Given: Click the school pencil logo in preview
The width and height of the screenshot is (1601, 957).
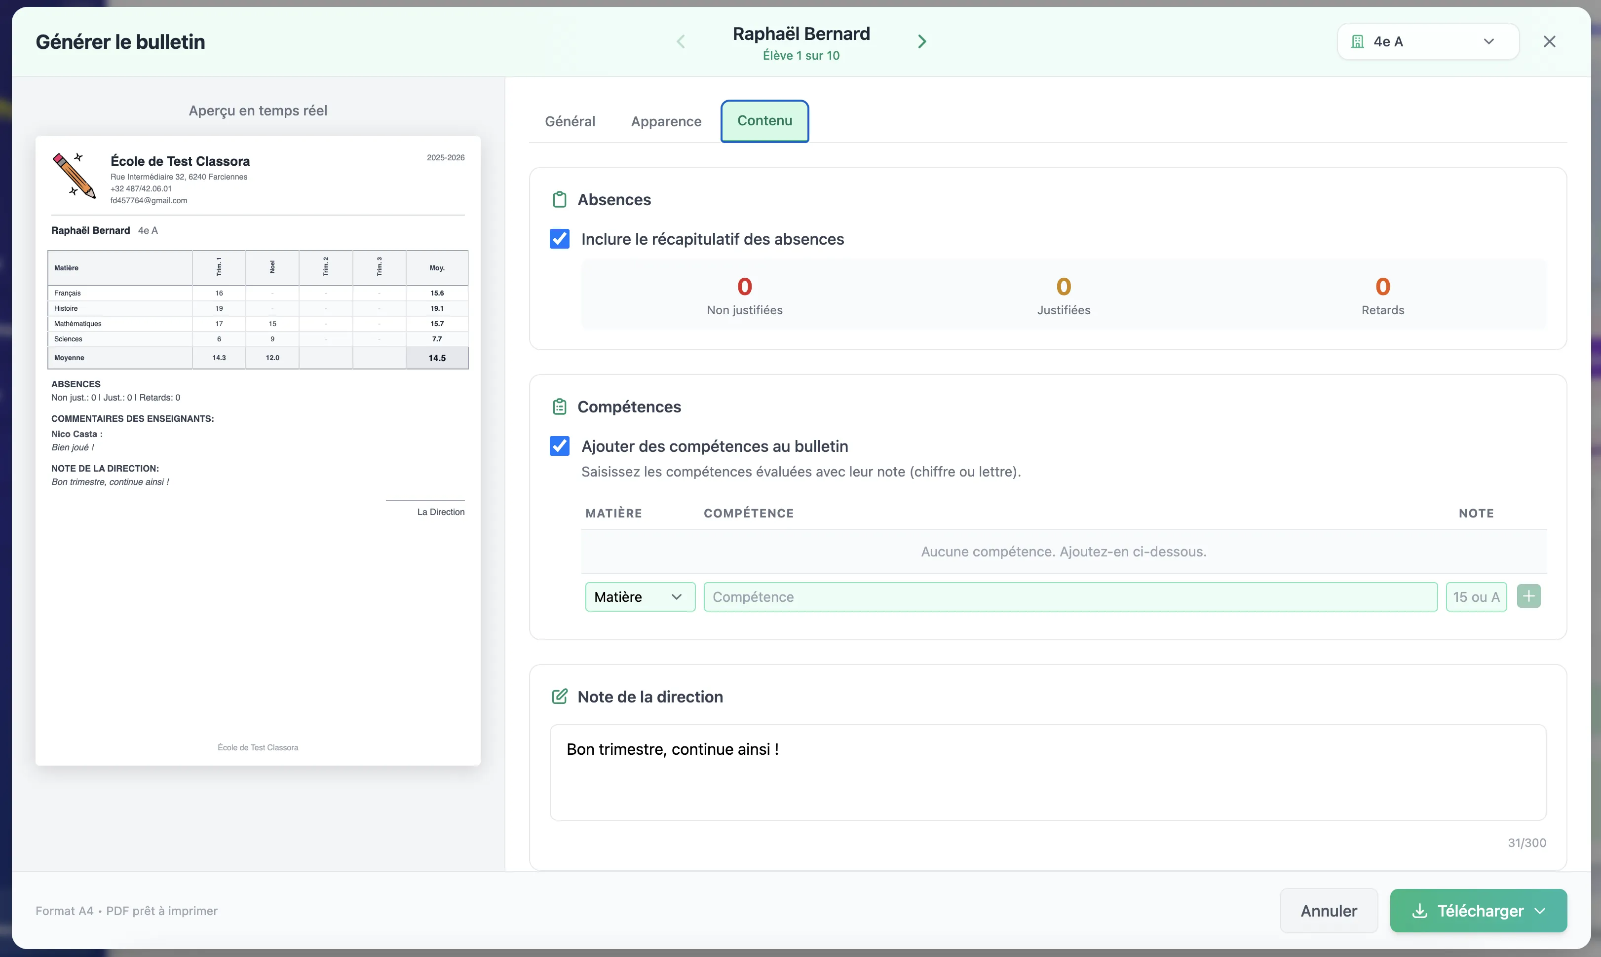Looking at the screenshot, I should 74,175.
